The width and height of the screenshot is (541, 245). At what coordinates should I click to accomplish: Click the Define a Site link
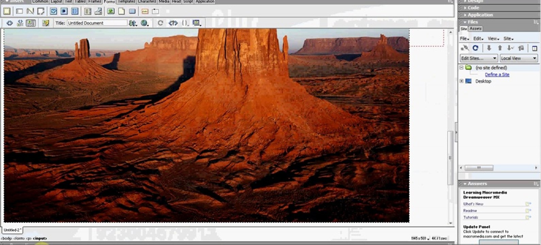click(x=497, y=75)
